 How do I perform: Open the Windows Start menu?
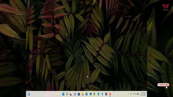[x=63, y=94]
